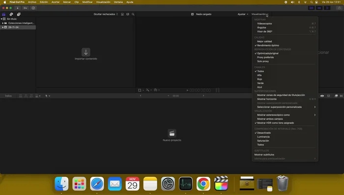Open the titles and generators sidebar

[x=19, y=14]
